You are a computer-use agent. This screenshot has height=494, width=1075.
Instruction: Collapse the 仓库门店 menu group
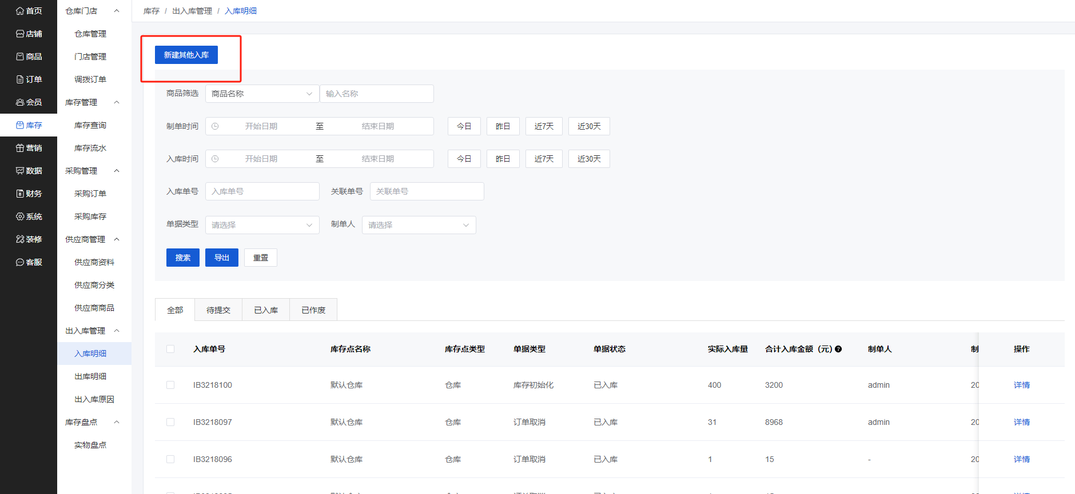coord(117,11)
